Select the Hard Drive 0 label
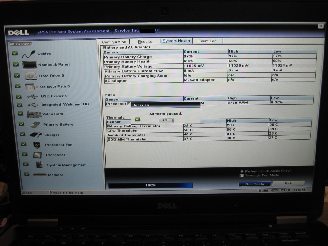This screenshot has height=246, width=328. (52, 76)
